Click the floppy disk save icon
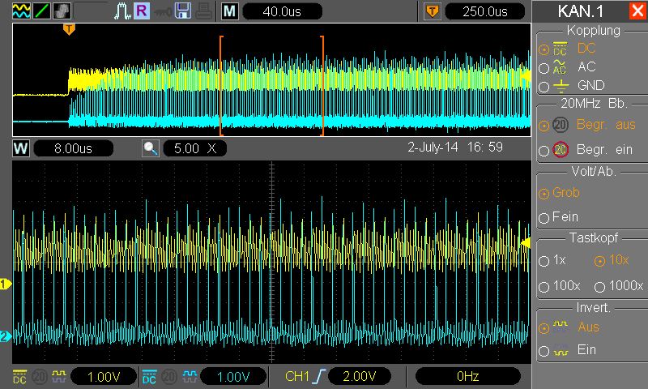This screenshot has width=648, height=389. click(182, 11)
